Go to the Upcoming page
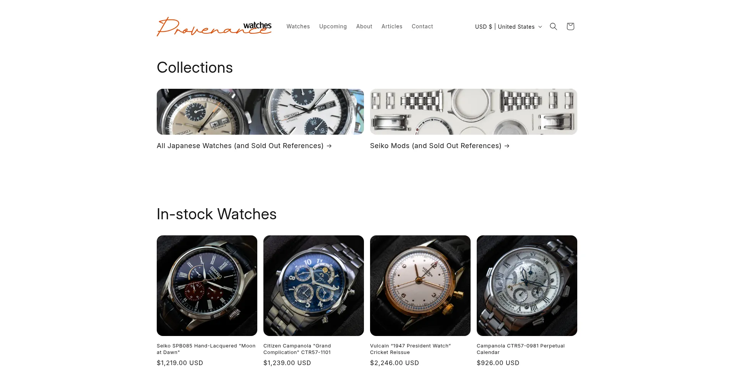Screen dimensions: 734x380 coord(333,26)
